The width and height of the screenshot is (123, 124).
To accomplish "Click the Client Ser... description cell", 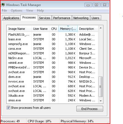I will (87, 49).
